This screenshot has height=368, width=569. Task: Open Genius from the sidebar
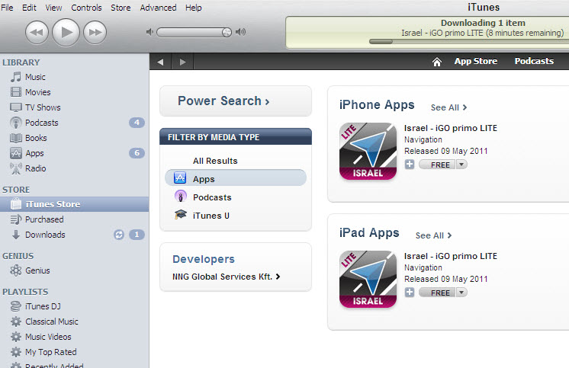(x=37, y=270)
